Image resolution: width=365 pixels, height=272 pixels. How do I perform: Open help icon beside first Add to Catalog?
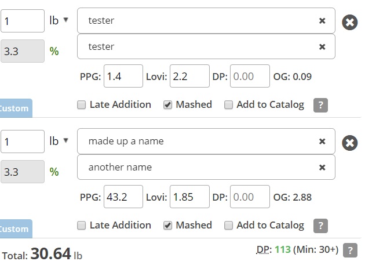pyautogui.click(x=320, y=105)
